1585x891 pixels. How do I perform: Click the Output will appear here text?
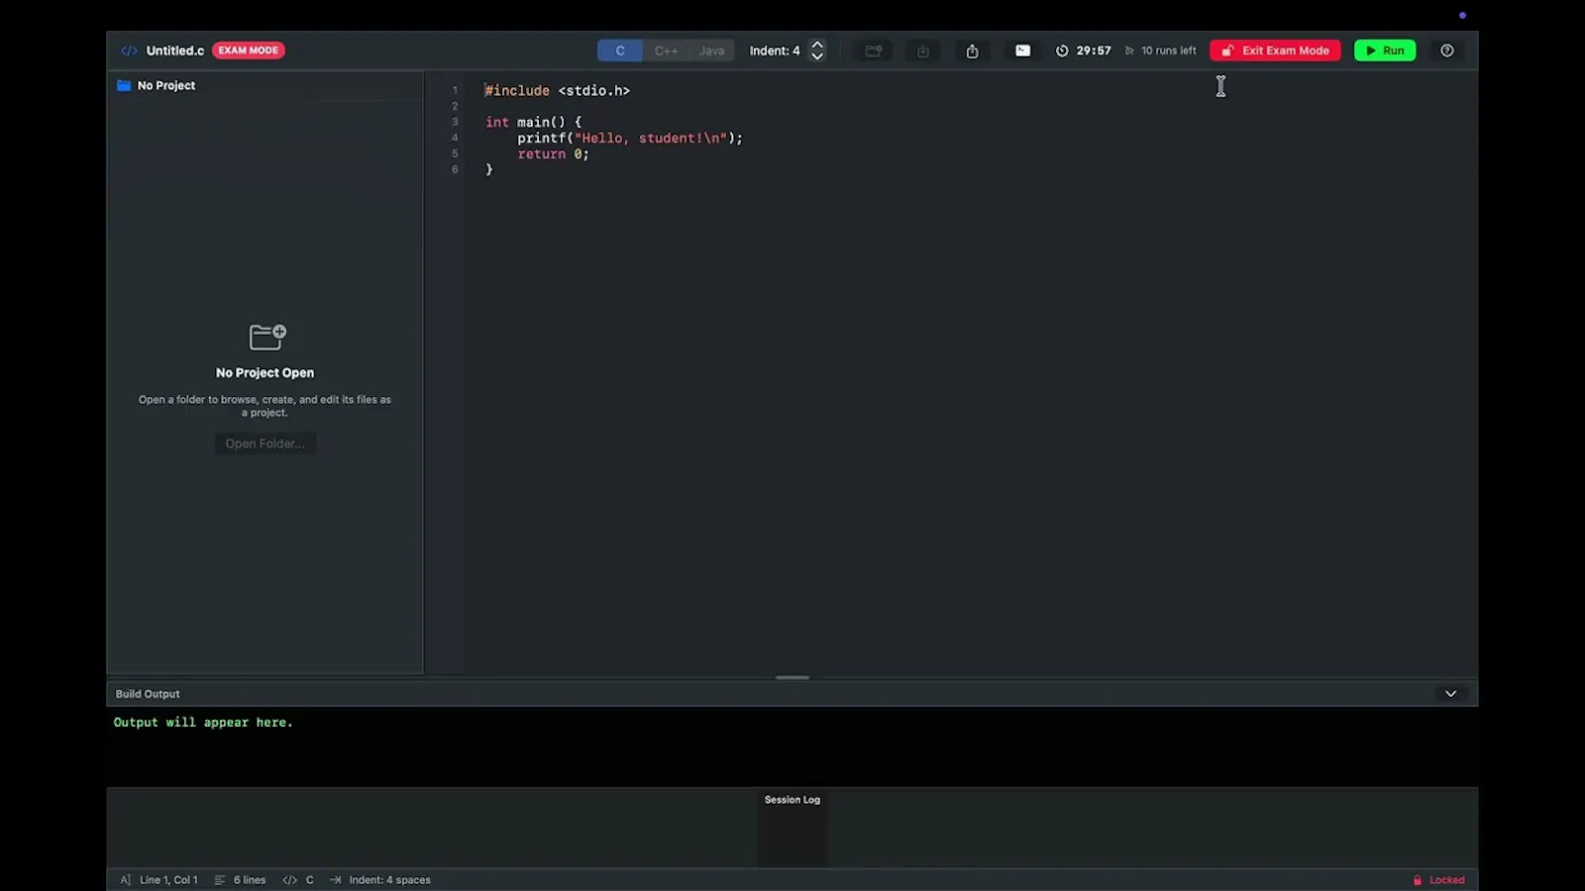click(203, 723)
